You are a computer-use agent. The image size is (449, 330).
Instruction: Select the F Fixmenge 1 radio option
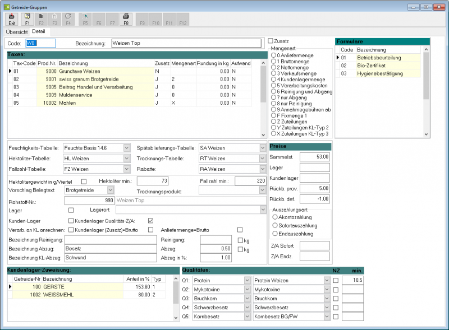(x=273, y=115)
